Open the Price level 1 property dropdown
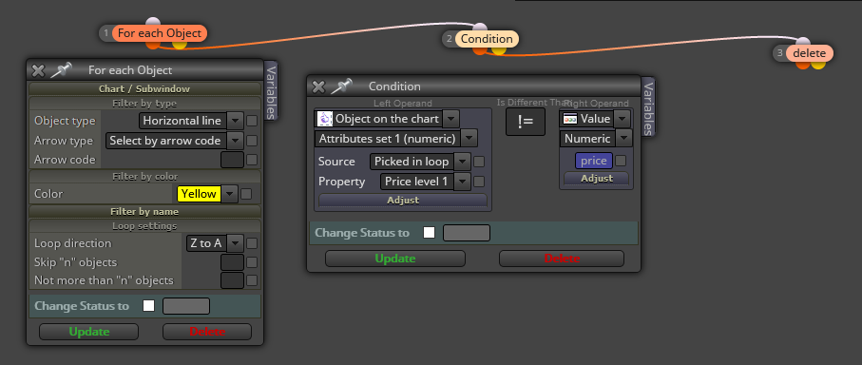The image size is (862, 365). pos(462,181)
